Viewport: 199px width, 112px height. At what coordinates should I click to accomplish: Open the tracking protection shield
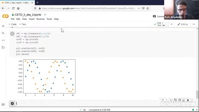click(x=35, y=8)
